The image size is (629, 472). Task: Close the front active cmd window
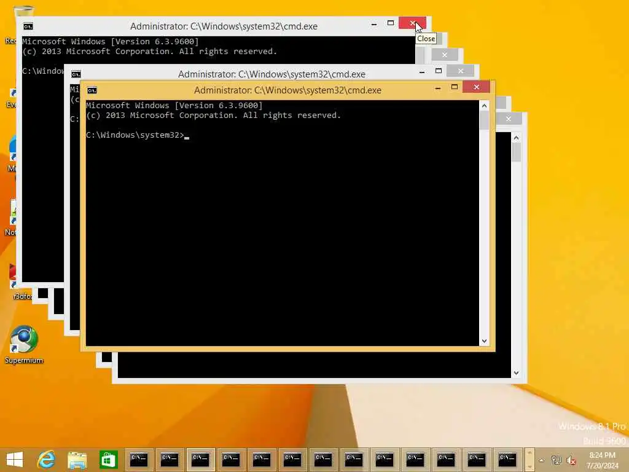[x=476, y=87]
